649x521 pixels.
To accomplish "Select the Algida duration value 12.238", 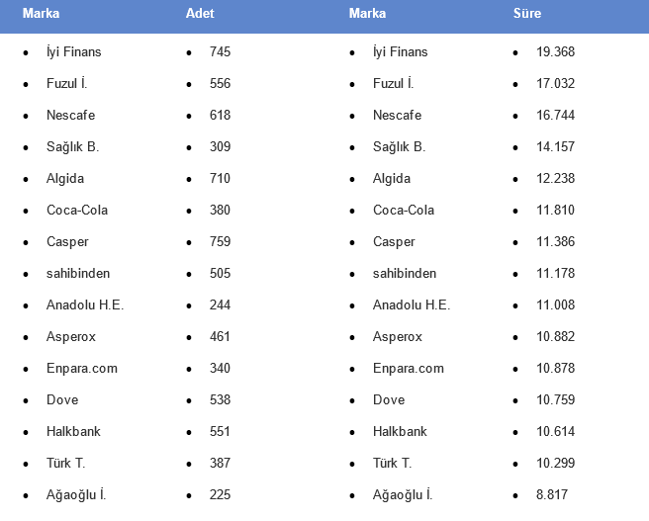I will point(555,178).
